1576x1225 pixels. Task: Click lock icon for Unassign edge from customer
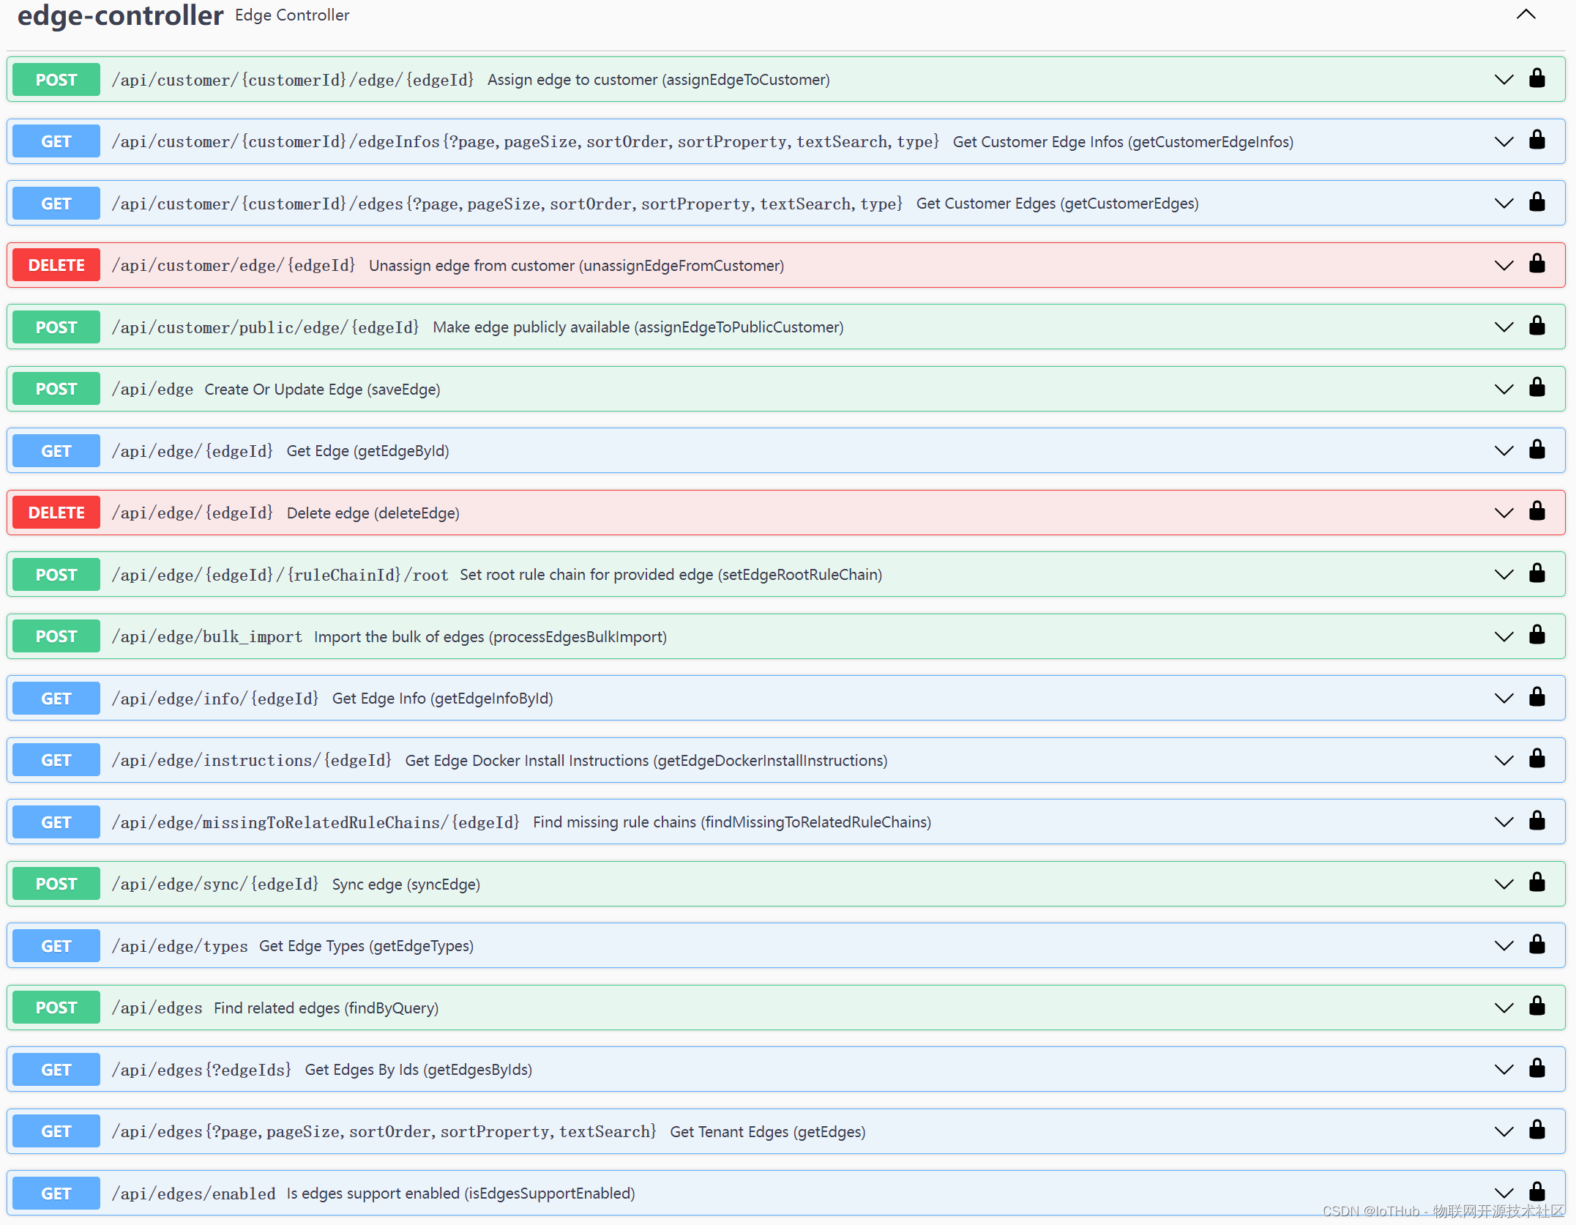[x=1536, y=264]
